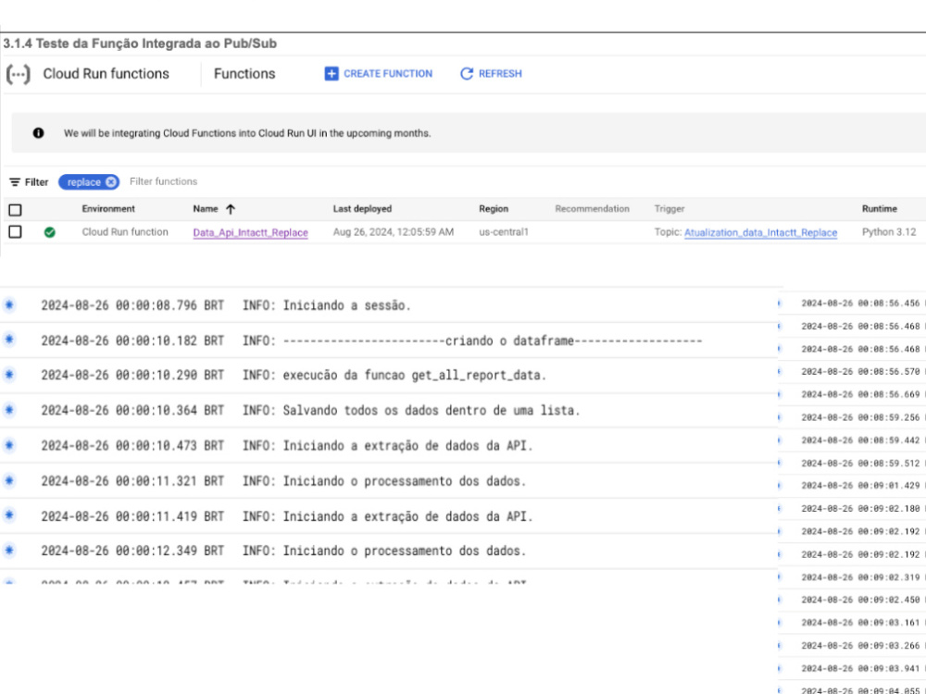Click the severity icon of the 00:00:11.419 log entry

[9, 515]
